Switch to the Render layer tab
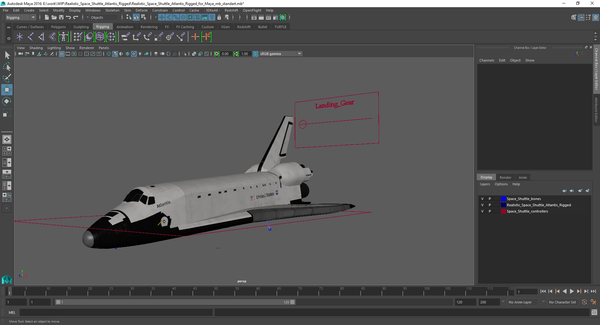 505,177
